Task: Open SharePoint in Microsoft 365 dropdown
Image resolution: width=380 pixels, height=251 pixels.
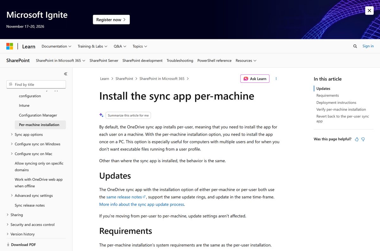Action: point(60,61)
